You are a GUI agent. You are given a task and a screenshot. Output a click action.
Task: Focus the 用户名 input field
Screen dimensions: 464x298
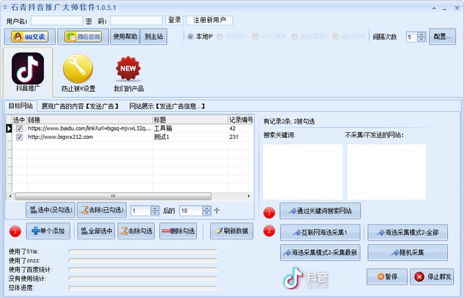56,21
